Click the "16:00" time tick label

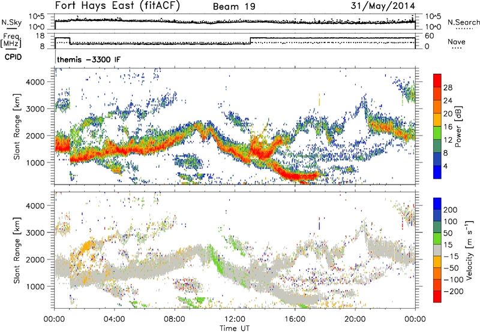[295, 319]
